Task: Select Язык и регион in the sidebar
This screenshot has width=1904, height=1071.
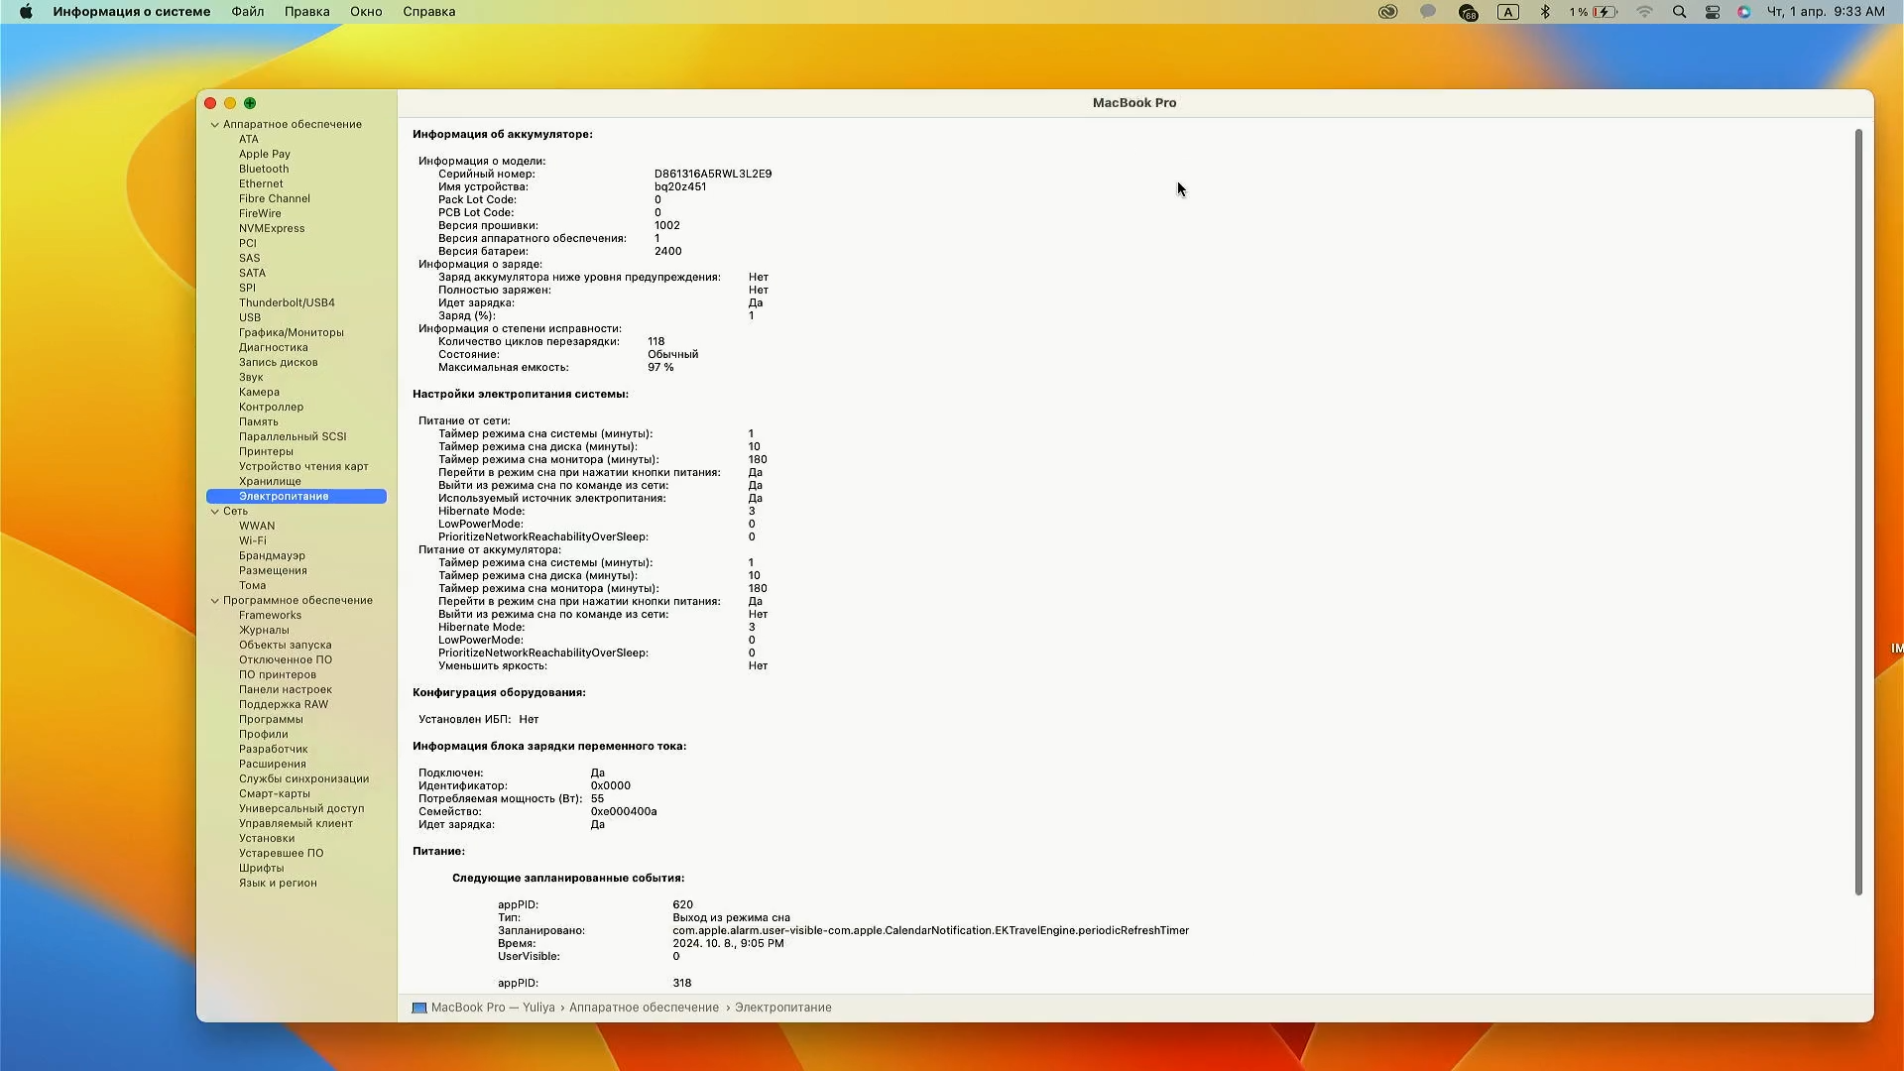Action: pyautogui.click(x=278, y=883)
